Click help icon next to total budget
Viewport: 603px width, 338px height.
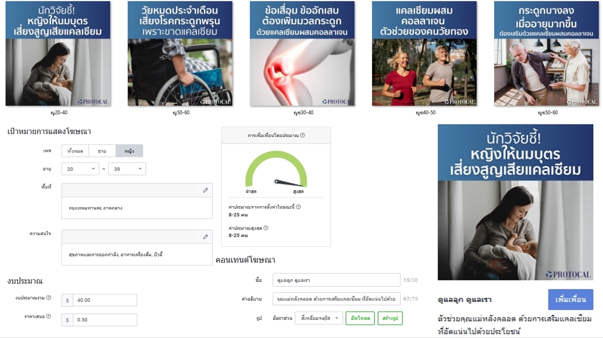[x=49, y=298]
